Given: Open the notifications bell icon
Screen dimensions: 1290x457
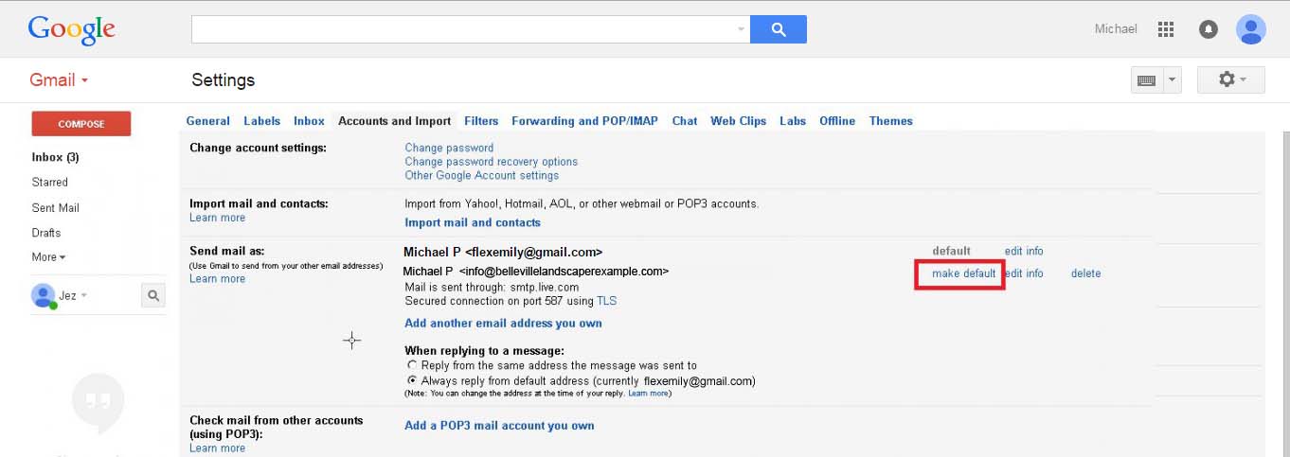Looking at the screenshot, I should (x=1209, y=29).
